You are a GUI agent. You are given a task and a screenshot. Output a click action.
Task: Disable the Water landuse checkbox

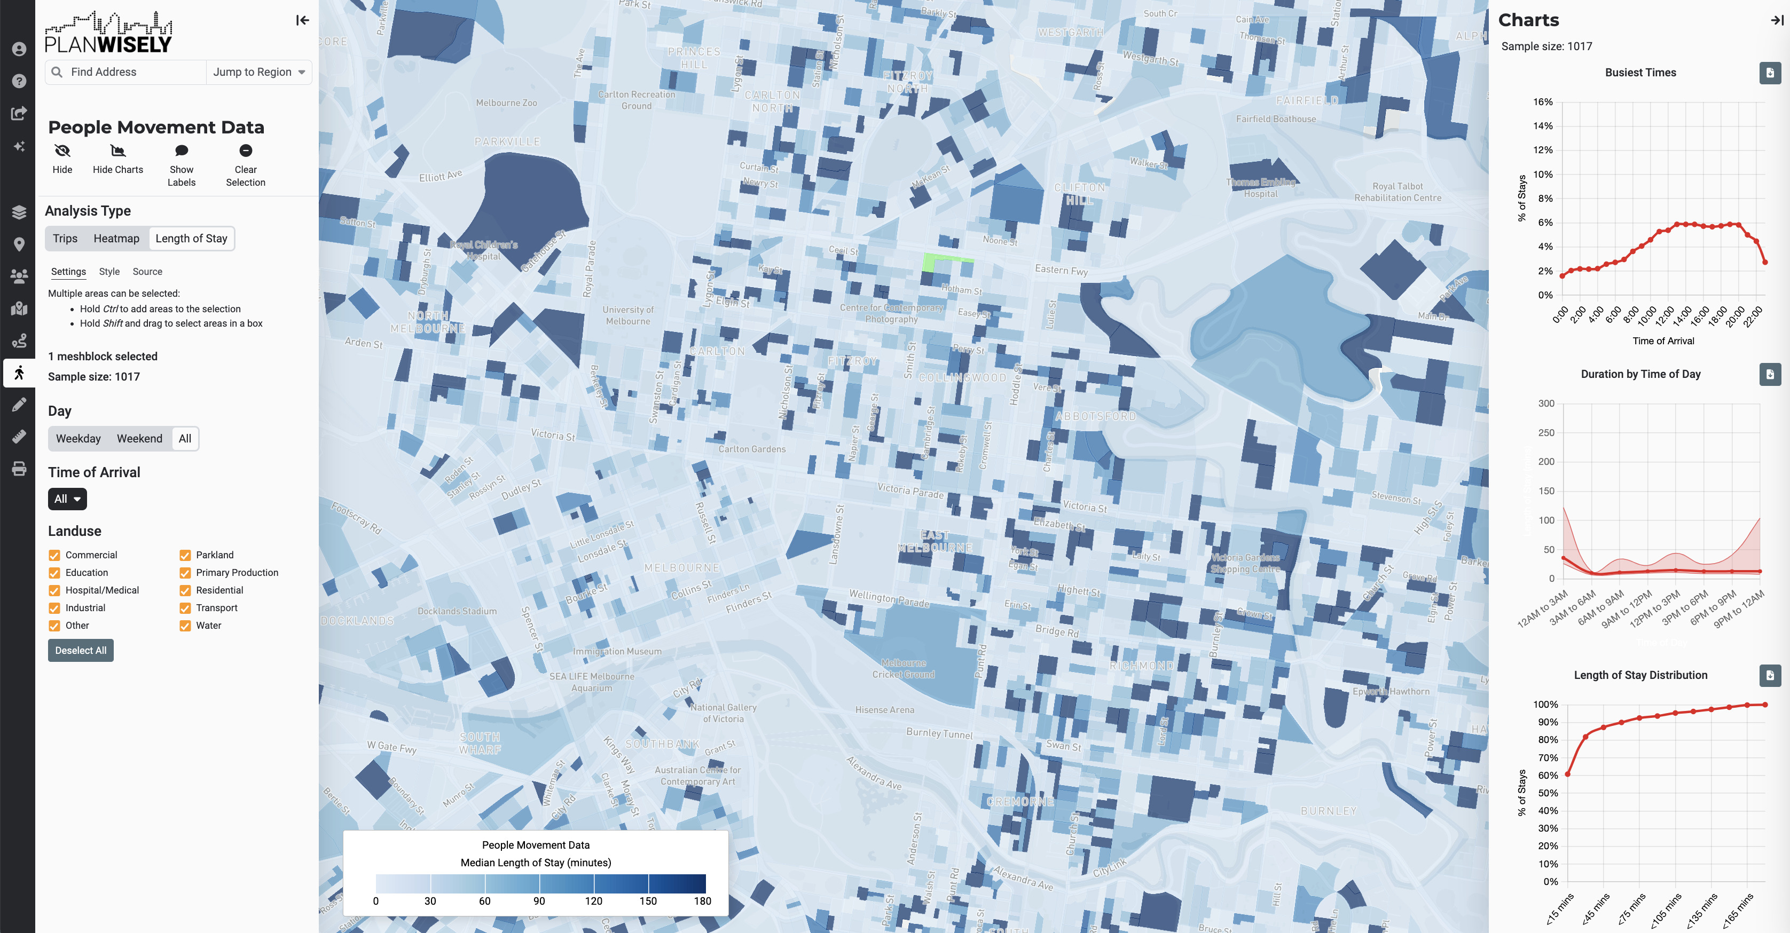tap(186, 625)
